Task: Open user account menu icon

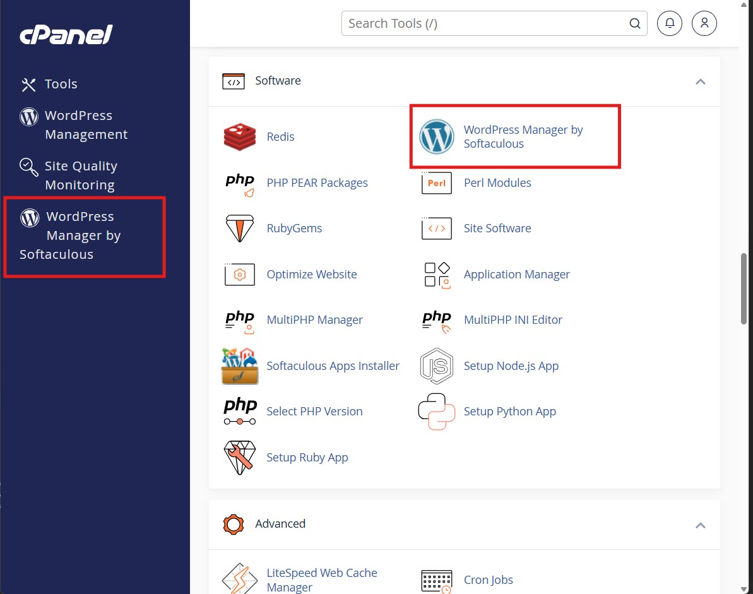Action: point(704,23)
